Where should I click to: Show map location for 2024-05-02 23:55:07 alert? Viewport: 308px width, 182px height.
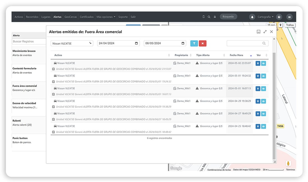pos(258,63)
